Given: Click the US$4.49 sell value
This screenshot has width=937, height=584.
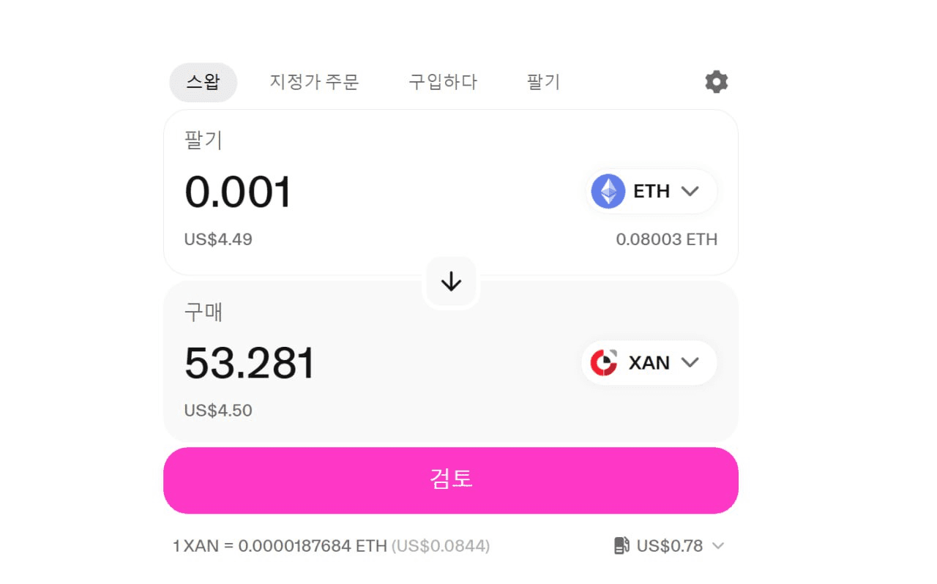Looking at the screenshot, I should [x=218, y=239].
